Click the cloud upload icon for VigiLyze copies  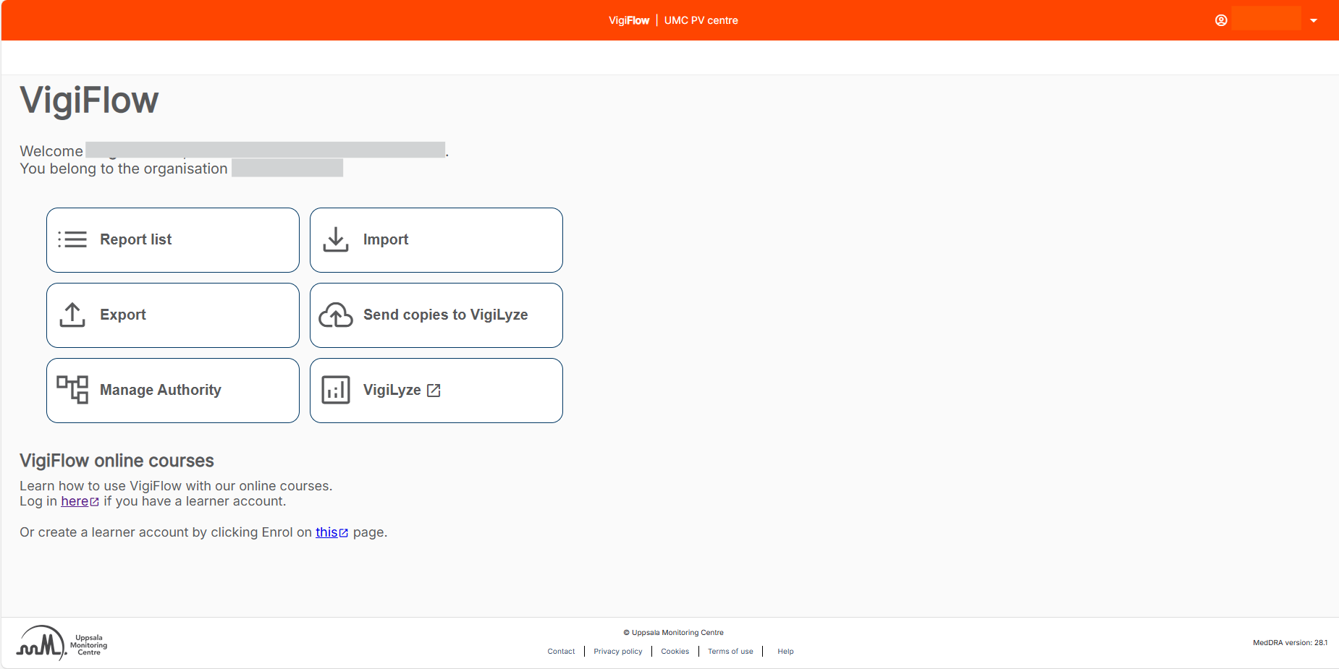point(336,315)
